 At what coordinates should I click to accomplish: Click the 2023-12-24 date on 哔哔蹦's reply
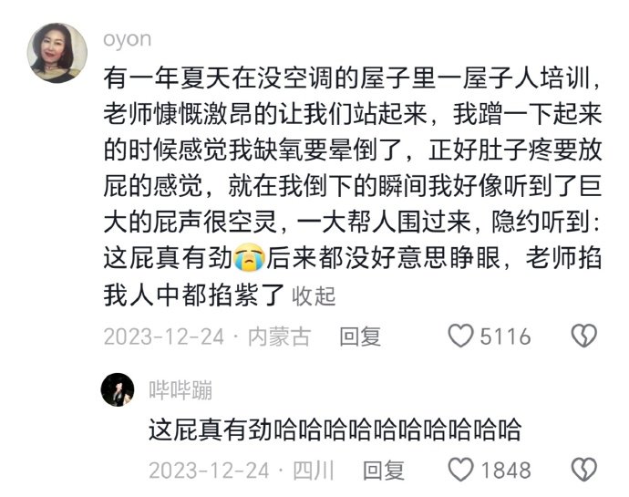[x=209, y=471]
